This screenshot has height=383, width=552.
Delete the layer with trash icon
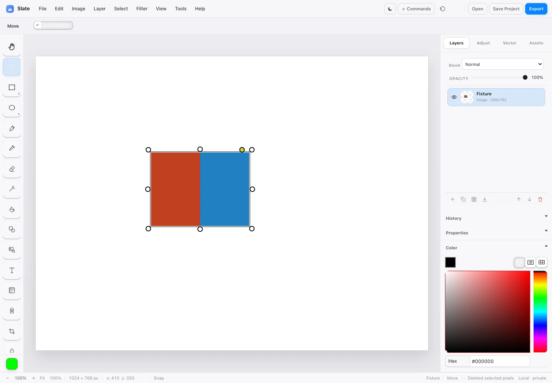point(540,200)
